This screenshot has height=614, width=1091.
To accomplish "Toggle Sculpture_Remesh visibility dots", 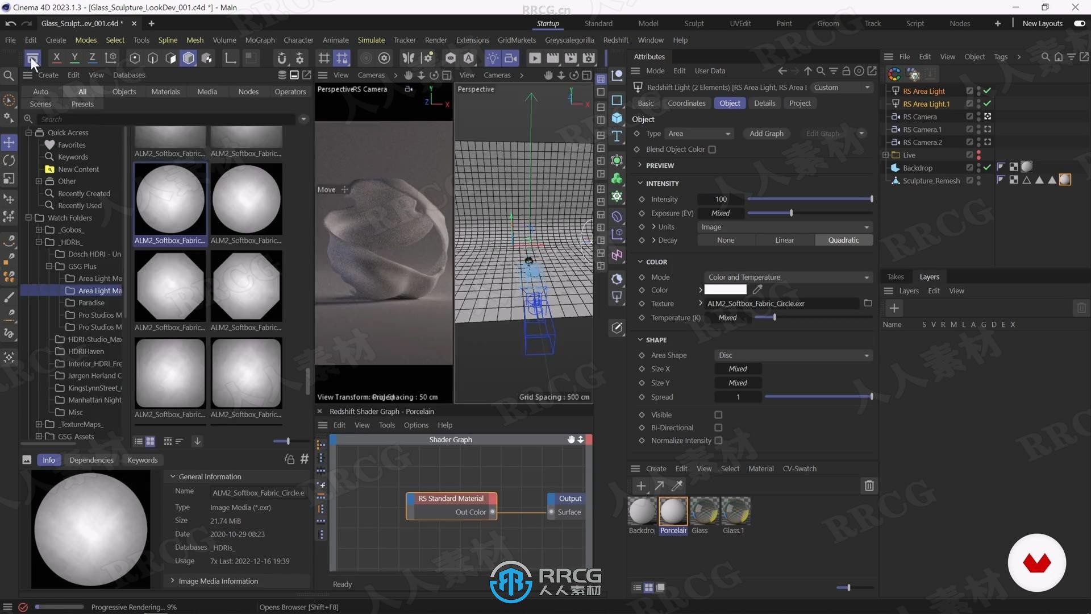I will coord(978,180).
